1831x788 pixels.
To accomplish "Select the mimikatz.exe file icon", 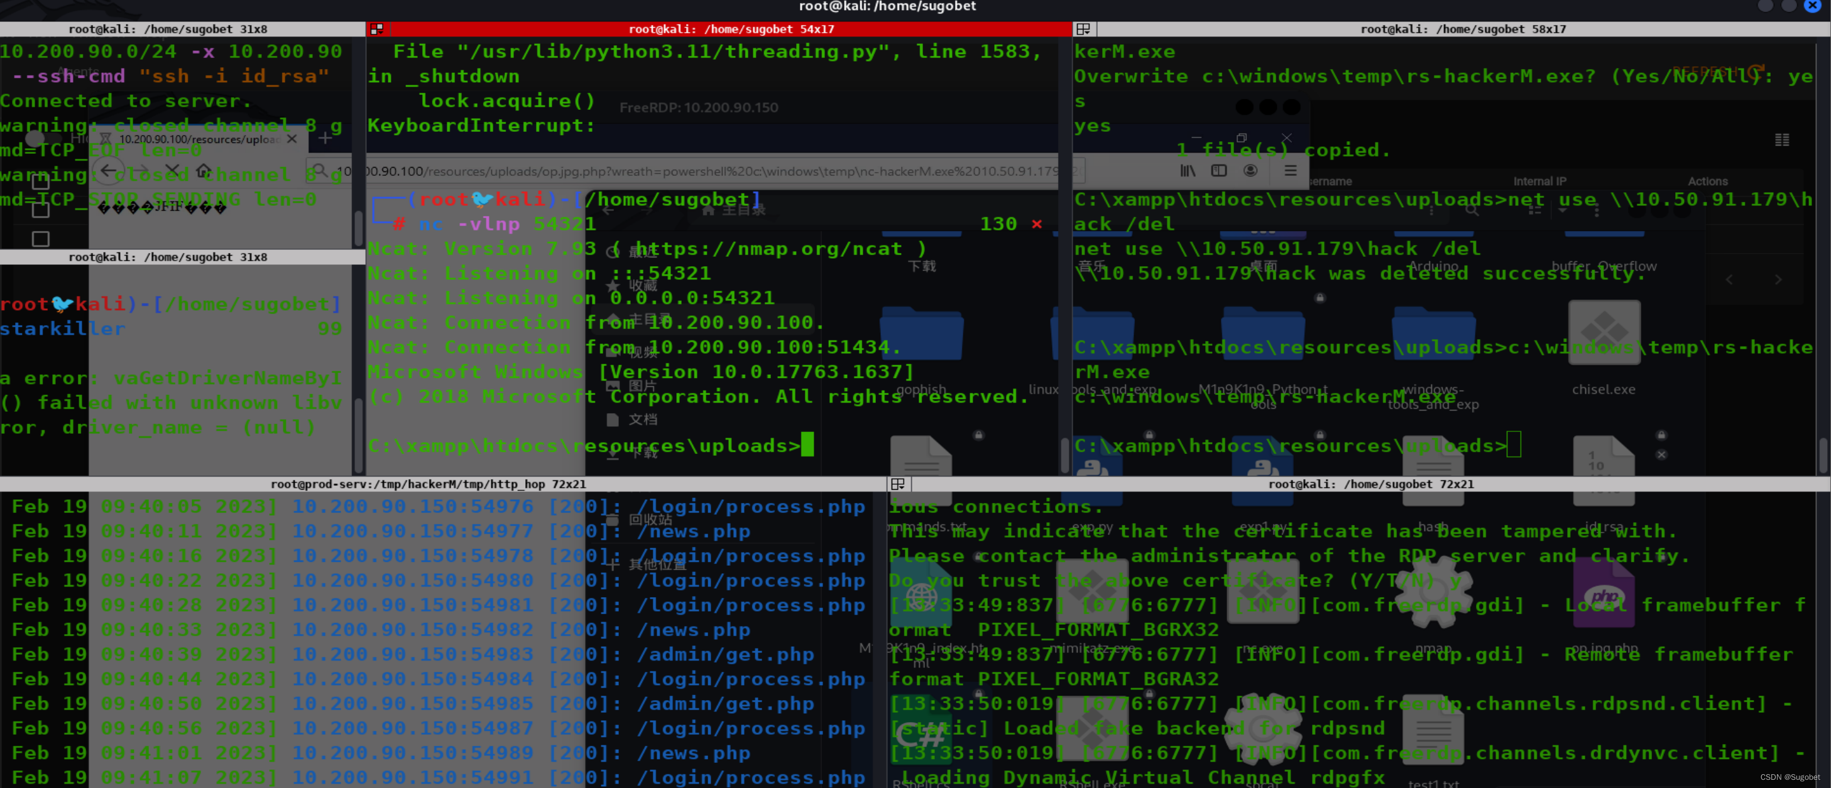I will click(1092, 590).
